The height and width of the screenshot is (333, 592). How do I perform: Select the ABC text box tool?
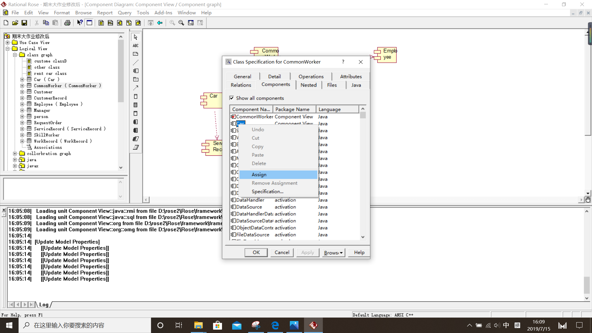[136, 46]
